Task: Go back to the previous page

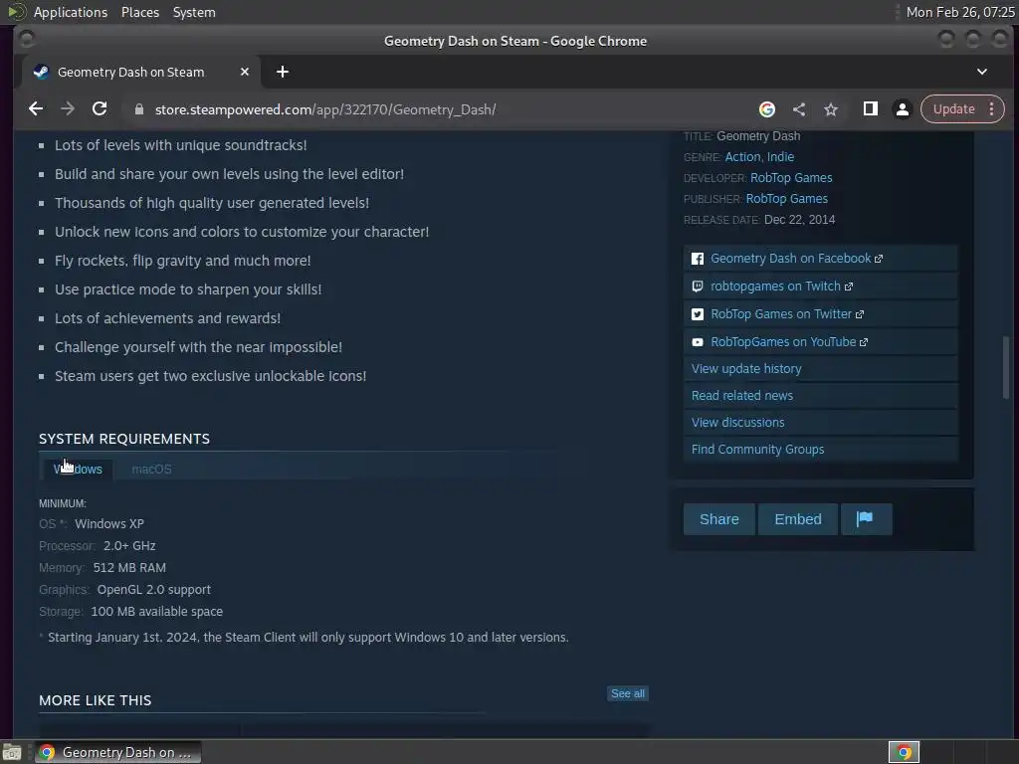Action: (36, 109)
